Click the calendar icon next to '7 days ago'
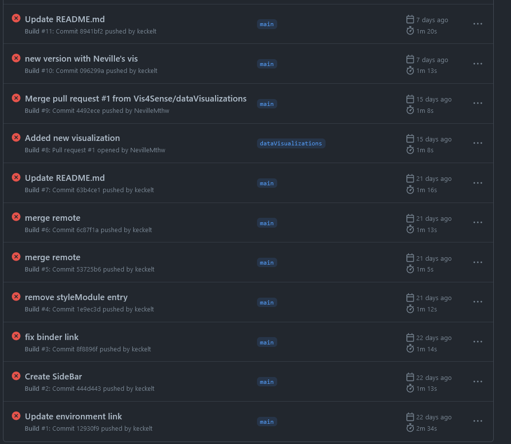 pyautogui.click(x=410, y=19)
